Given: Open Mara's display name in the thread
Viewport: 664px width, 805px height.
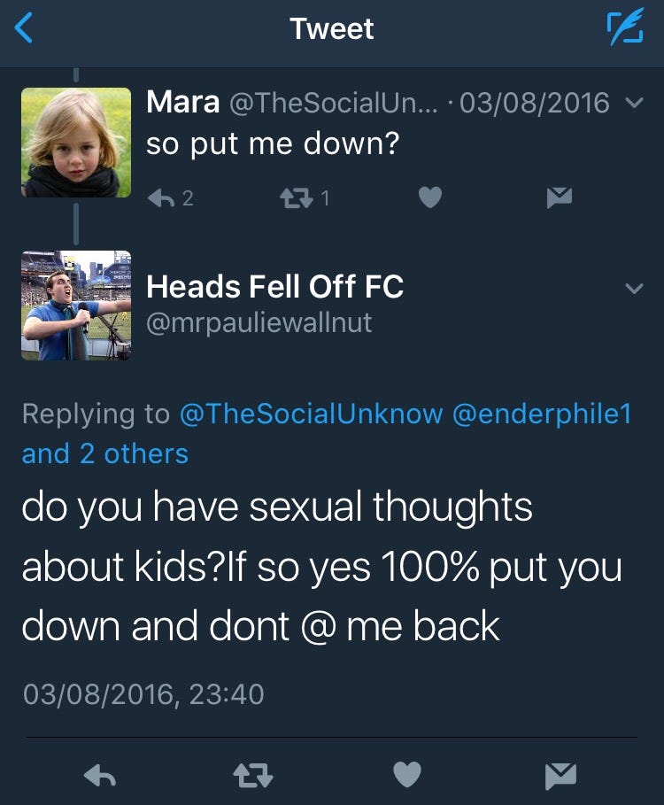Looking at the screenshot, I should [x=182, y=102].
